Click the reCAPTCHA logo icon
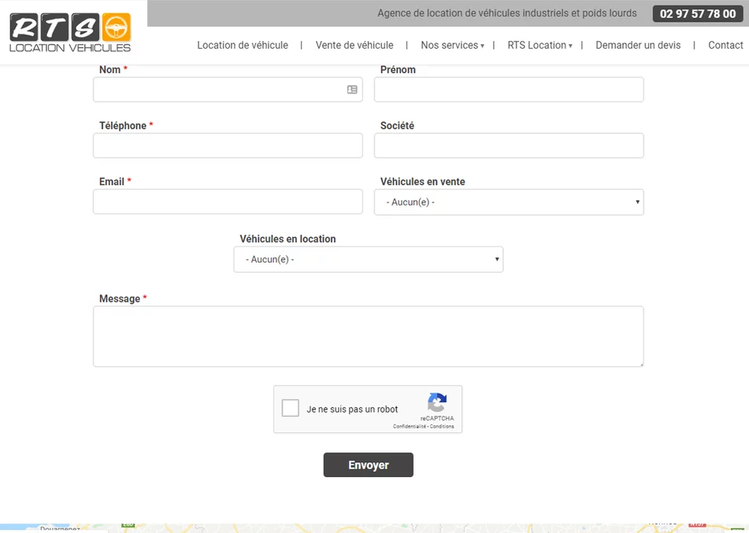The image size is (749, 533). [437, 402]
